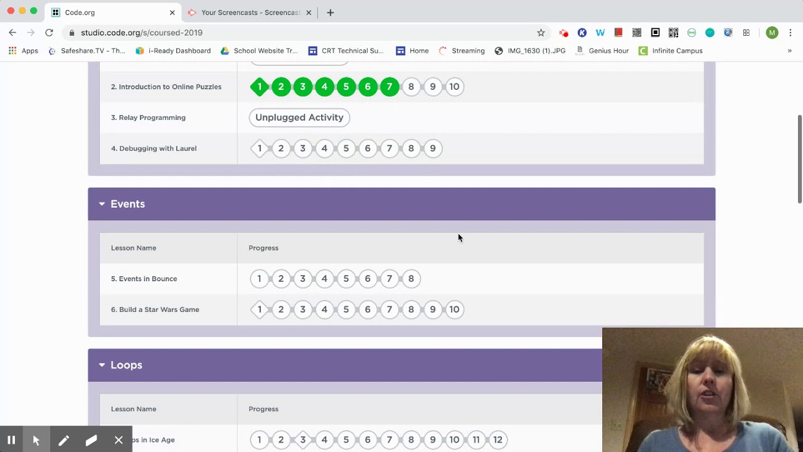Open puzzle 10 of Introduction to Online Puzzles
The image size is (803, 452).
(454, 87)
